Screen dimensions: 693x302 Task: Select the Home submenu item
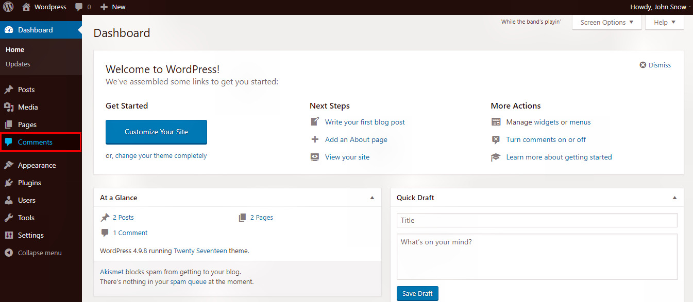15,49
